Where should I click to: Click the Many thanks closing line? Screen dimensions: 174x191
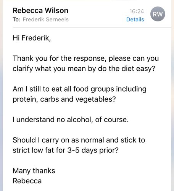point(34,171)
